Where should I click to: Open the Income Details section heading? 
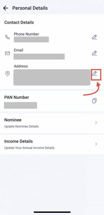click(x=18, y=141)
